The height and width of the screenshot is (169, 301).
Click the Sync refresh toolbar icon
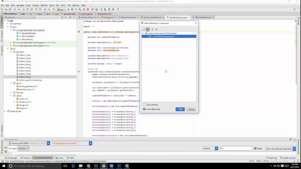(x=10, y=9)
